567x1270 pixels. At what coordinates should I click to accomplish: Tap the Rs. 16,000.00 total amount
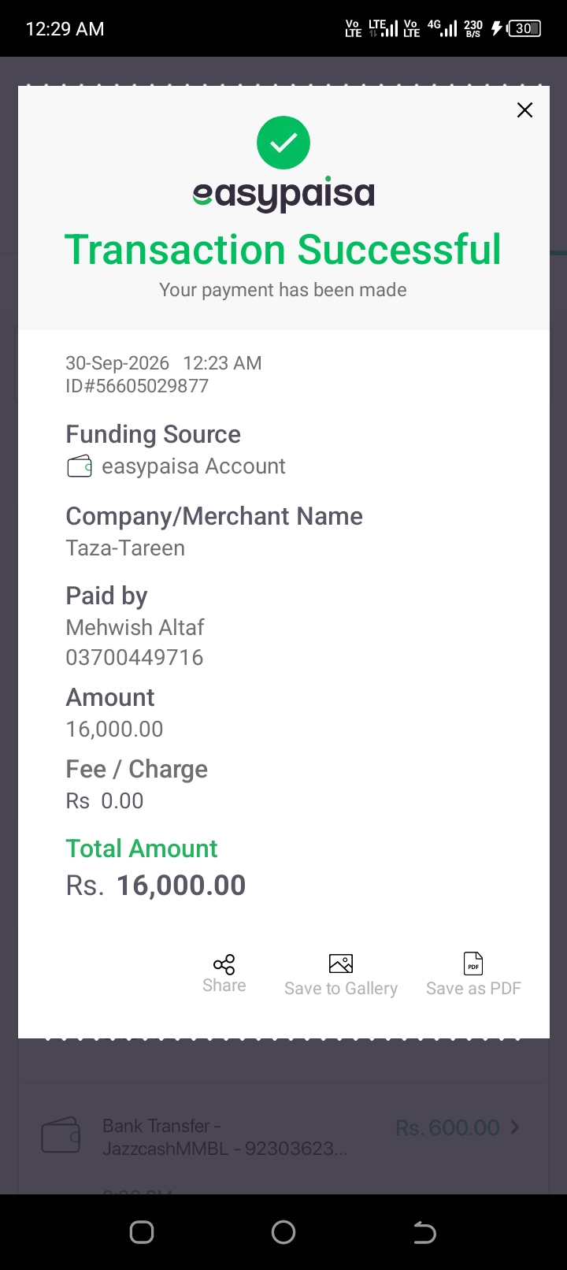(x=156, y=886)
